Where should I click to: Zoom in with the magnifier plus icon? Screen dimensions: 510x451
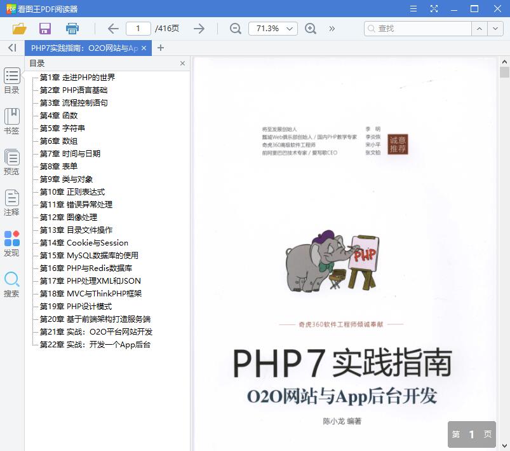click(x=311, y=29)
